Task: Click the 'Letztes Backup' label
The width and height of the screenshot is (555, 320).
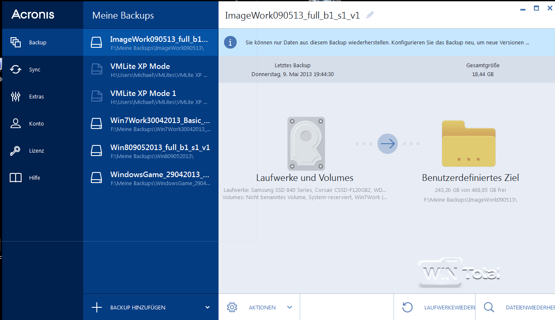Action: coord(293,66)
